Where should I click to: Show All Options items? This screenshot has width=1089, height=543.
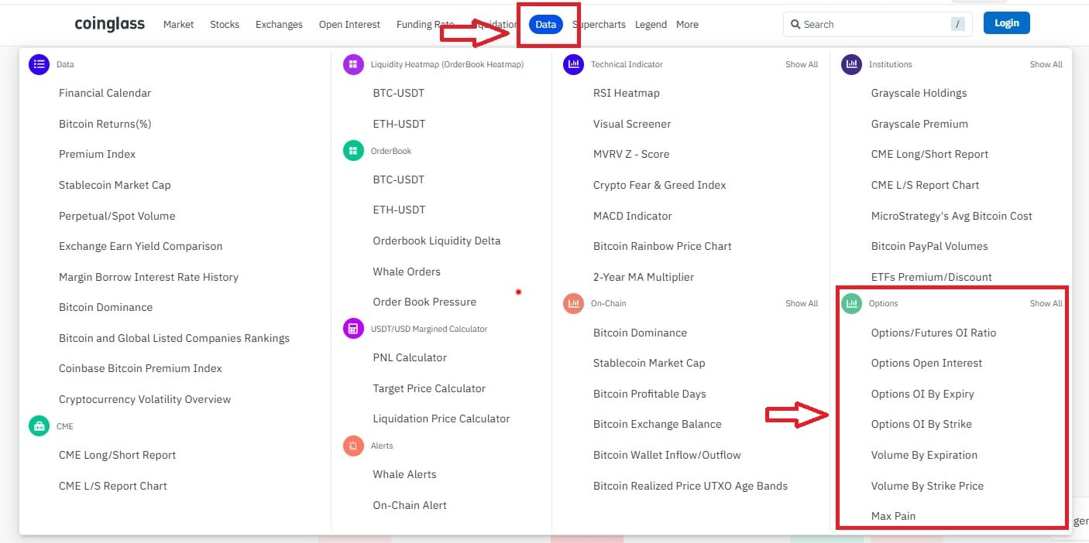(x=1046, y=303)
